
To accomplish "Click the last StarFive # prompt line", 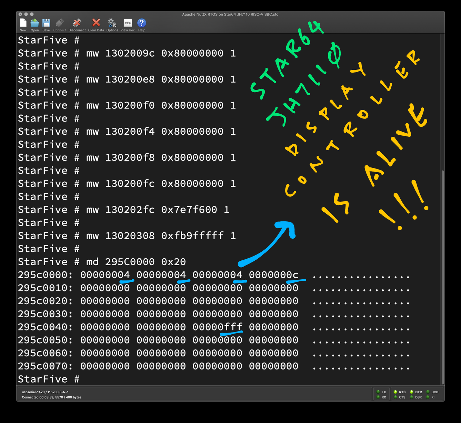I will click(49, 379).
